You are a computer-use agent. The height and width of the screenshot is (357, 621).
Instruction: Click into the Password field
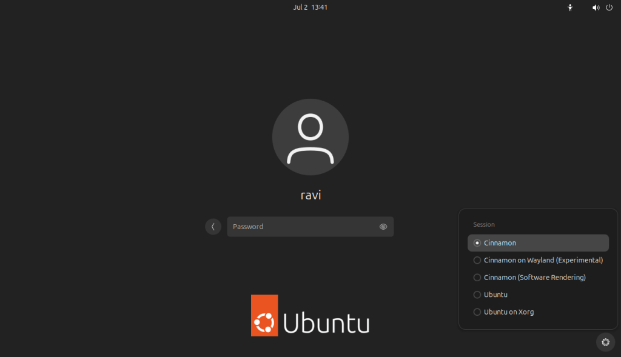310,227
